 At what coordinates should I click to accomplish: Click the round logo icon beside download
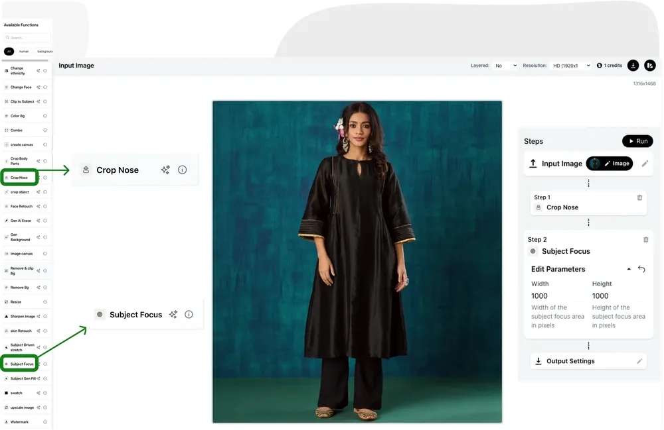pos(650,66)
